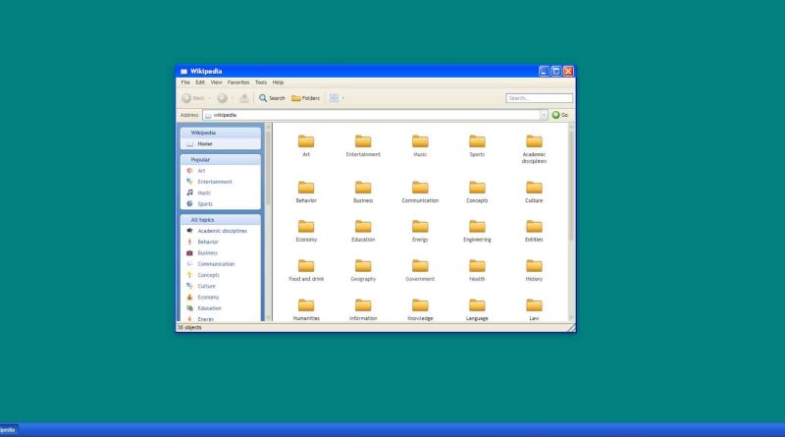Open the Knowledge folder icon

[420, 305]
